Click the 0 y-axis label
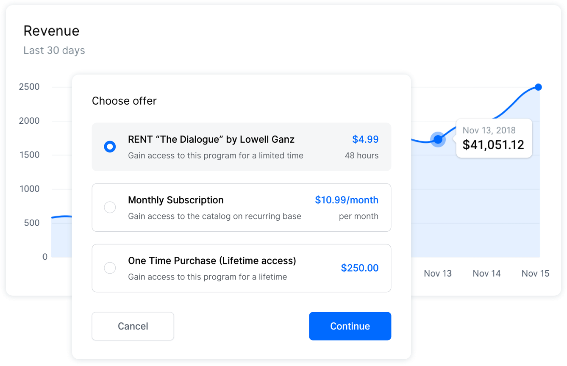The width and height of the screenshot is (567, 366). 45,257
